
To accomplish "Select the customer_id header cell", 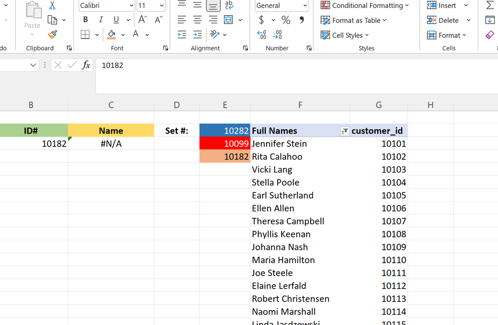I will [x=379, y=131].
